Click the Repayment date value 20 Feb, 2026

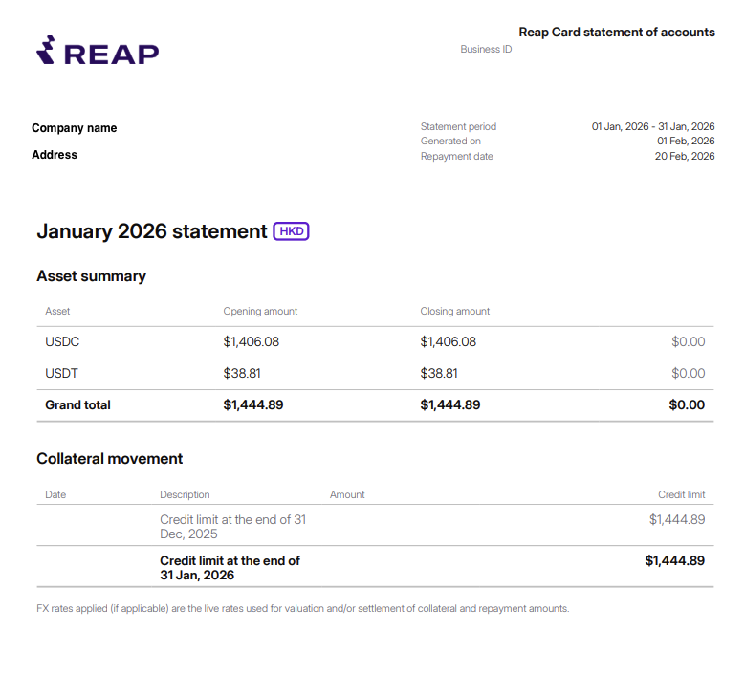[685, 156]
